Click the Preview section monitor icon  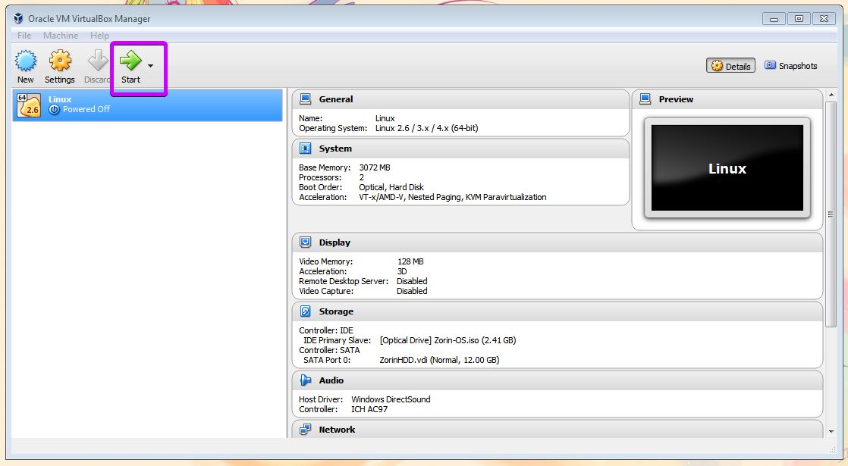[645, 99]
